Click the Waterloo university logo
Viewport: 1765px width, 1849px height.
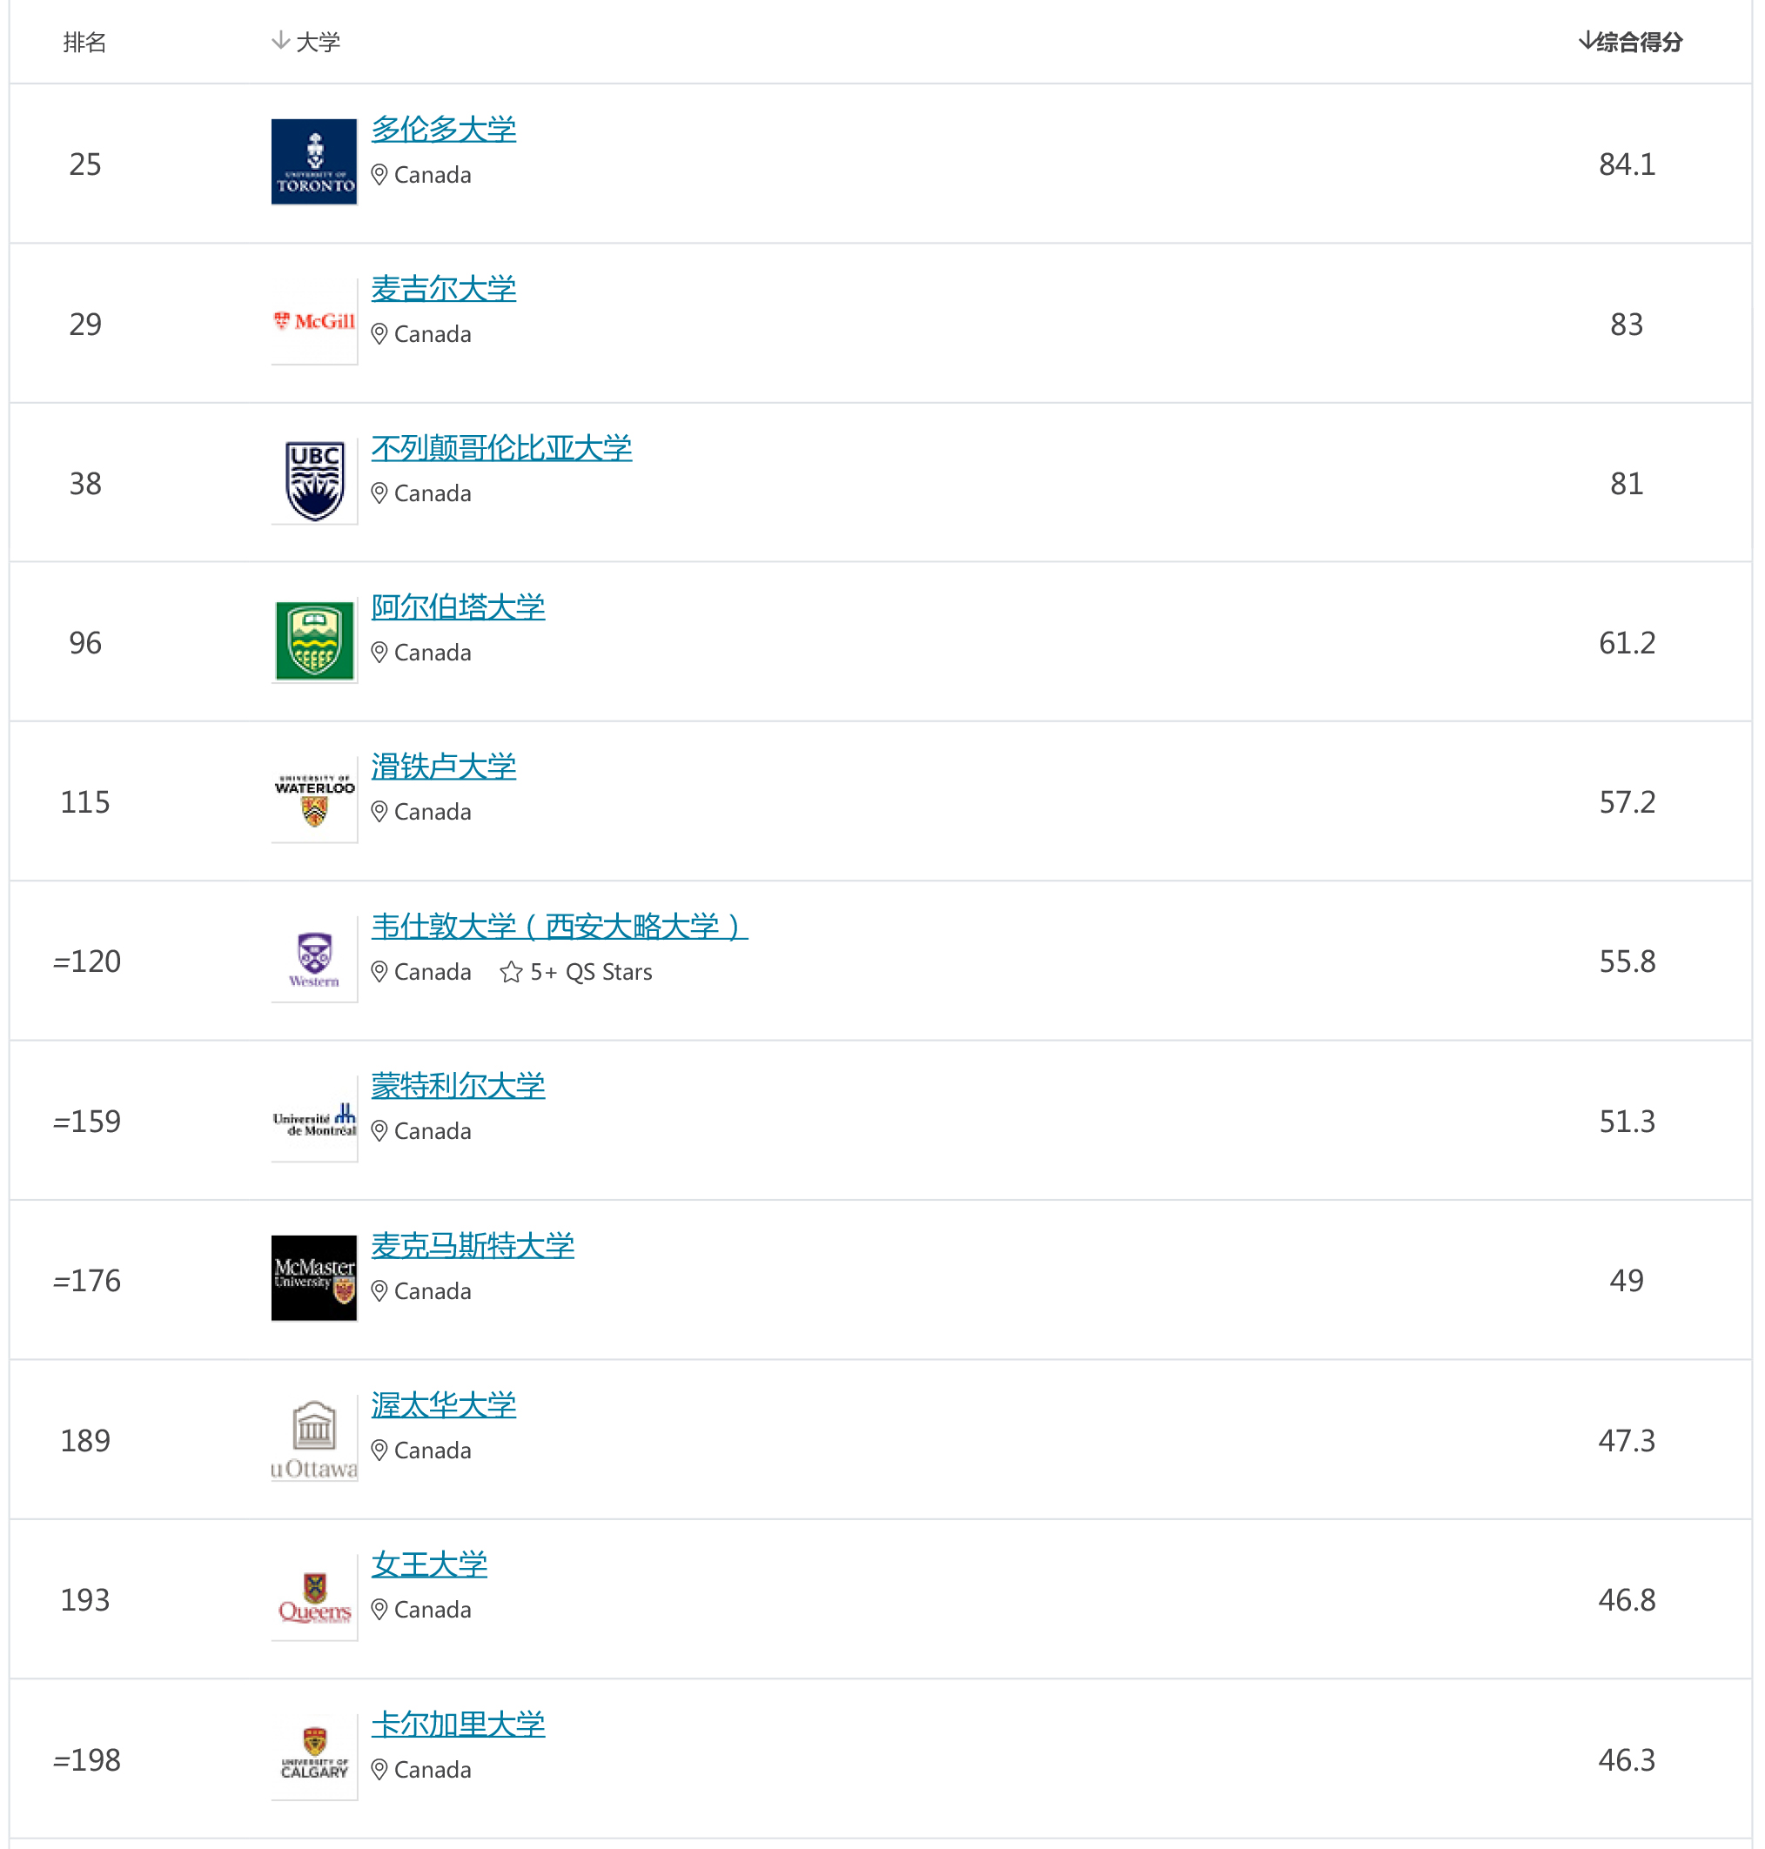[x=313, y=801]
